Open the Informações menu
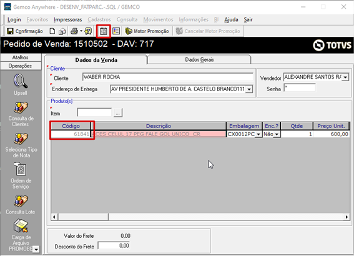This screenshot has width=354, height=256. pos(194,19)
